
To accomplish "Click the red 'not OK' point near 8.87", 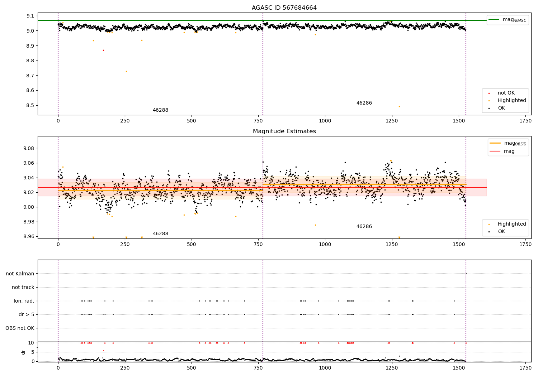I will coord(103,50).
